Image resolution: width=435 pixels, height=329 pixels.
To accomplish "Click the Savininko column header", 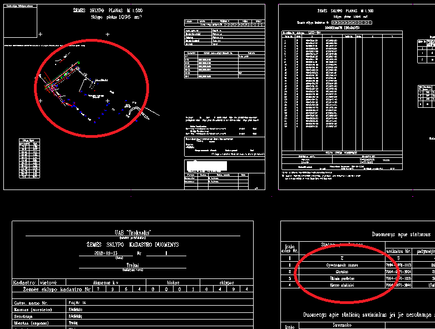I will 342,325.
